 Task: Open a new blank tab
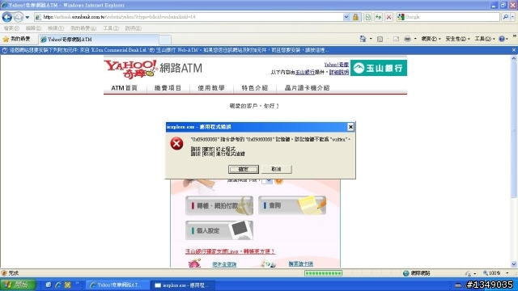(165, 40)
